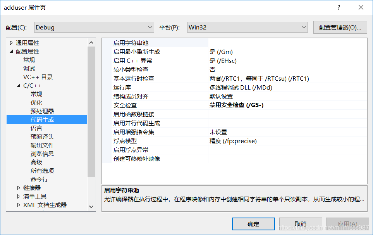The height and width of the screenshot is (235, 373).
Task: Select 调试 in the tree
Action: pyautogui.click(x=29, y=69)
